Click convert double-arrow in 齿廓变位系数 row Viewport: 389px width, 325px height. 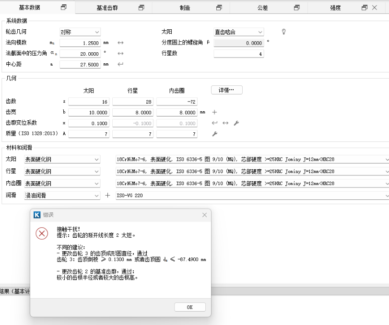tap(225, 123)
